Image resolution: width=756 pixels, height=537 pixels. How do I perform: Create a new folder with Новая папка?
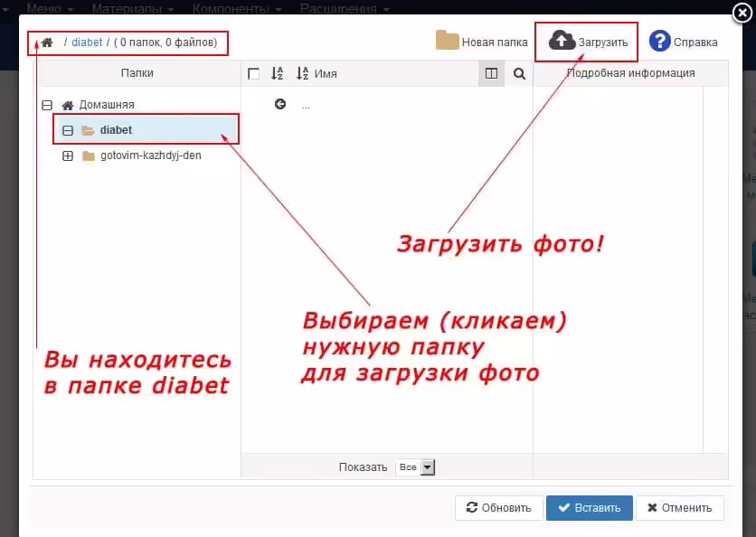click(x=481, y=42)
